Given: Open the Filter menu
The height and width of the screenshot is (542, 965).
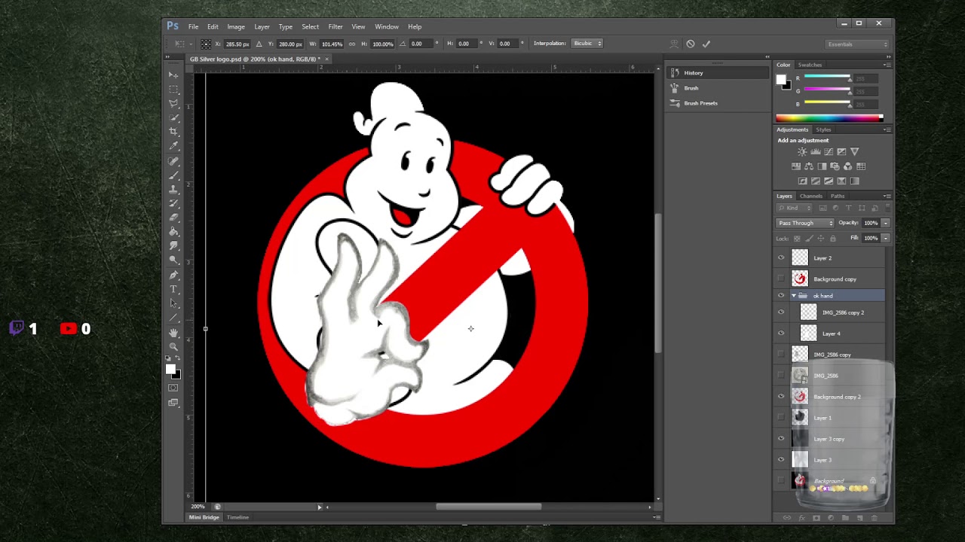Looking at the screenshot, I should tap(335, 27).
